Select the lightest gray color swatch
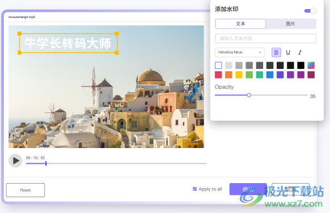330x213 pixels. (x=229, y=66)
